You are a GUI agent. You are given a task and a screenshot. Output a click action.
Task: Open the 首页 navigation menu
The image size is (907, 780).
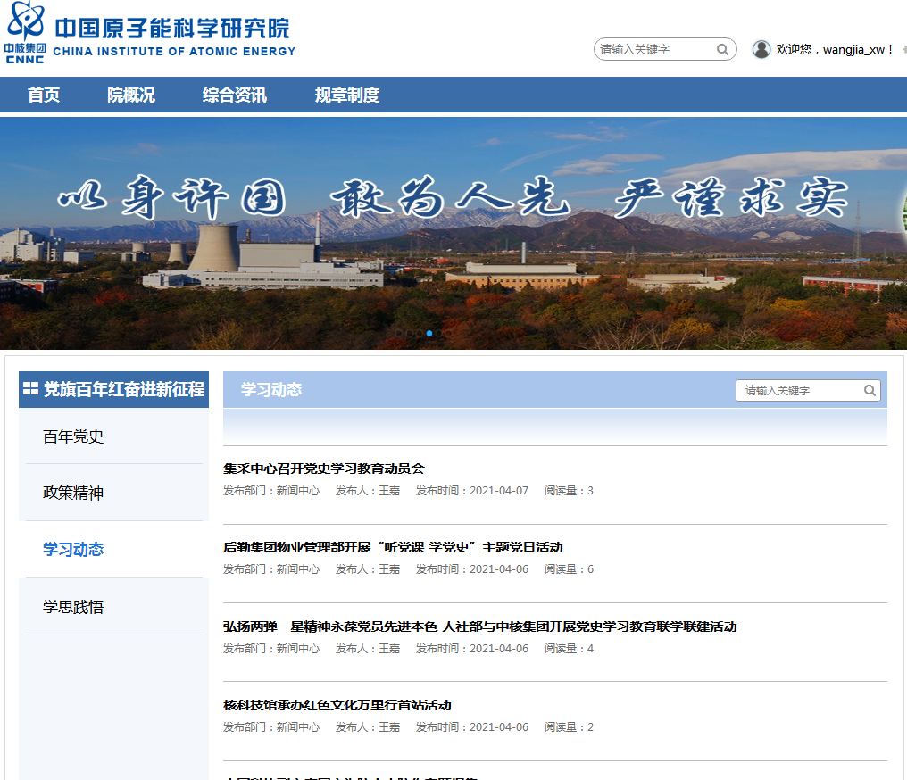tap(44, 95)
